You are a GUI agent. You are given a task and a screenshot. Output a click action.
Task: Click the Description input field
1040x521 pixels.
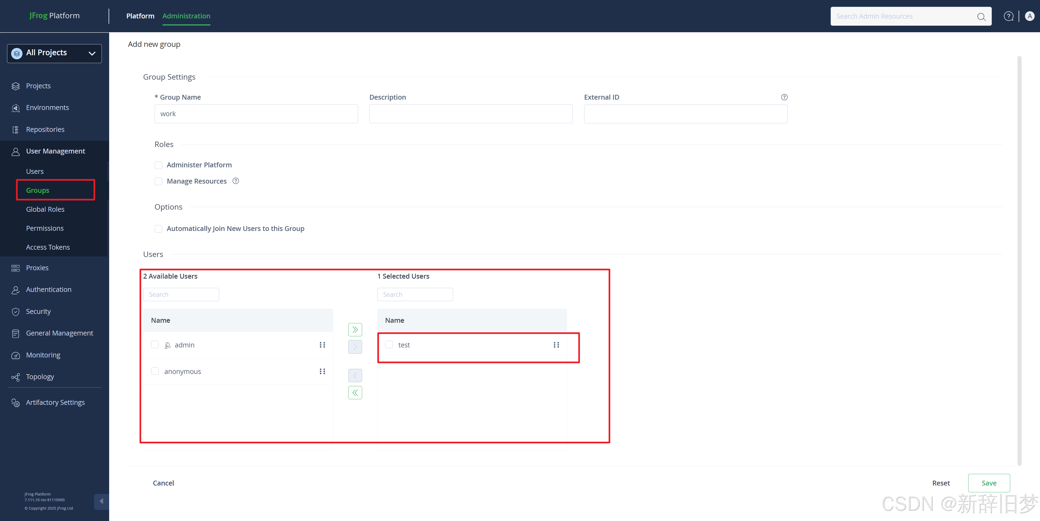(470, 114)
